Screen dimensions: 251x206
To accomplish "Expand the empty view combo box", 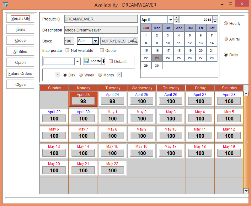I will click(x=77, y=61).
